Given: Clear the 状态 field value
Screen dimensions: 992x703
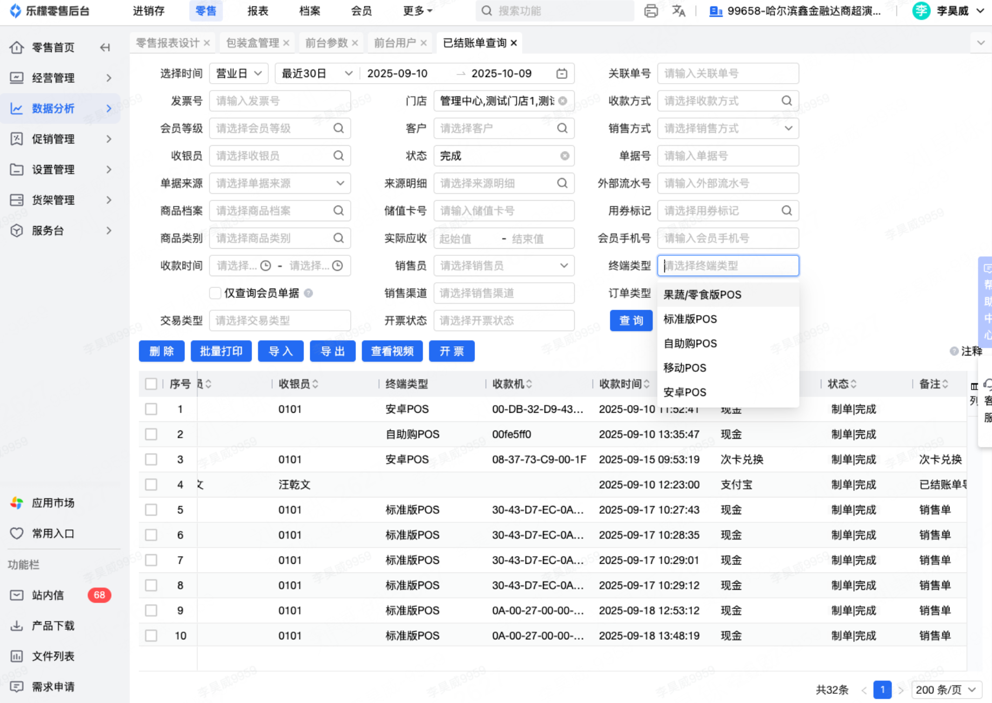Looking at the screenshot, I should point(565,156).
